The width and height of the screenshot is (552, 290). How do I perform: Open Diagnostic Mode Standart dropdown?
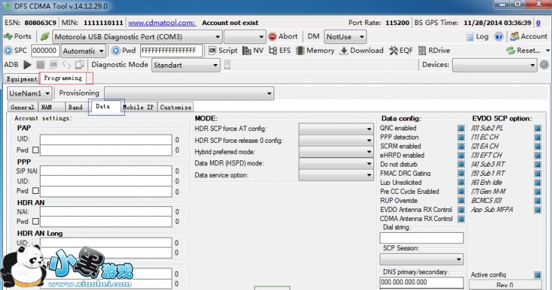point(186,66)
